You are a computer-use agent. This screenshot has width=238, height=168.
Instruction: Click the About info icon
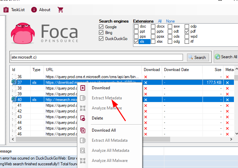(34, 10)
